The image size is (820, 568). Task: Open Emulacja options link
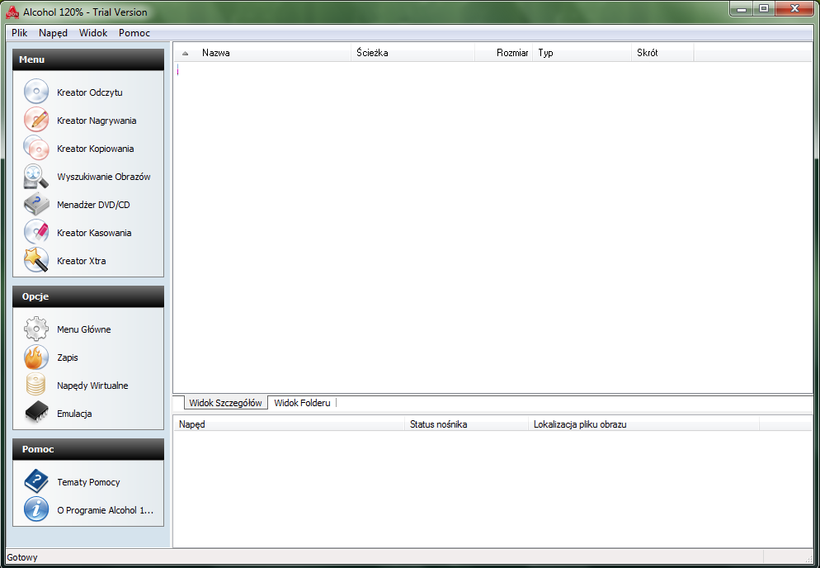[x=74, y=414]
